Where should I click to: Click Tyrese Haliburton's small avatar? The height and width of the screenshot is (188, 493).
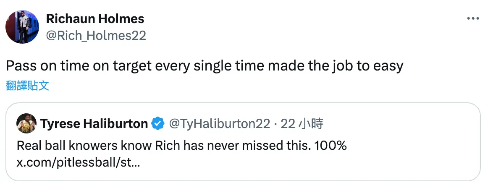point(26,123)
